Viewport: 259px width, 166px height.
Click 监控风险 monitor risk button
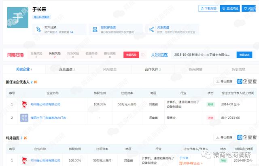(230, 8)
